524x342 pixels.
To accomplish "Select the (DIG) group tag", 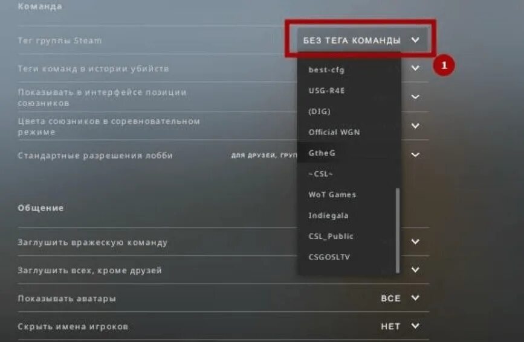I will (349, 112).
